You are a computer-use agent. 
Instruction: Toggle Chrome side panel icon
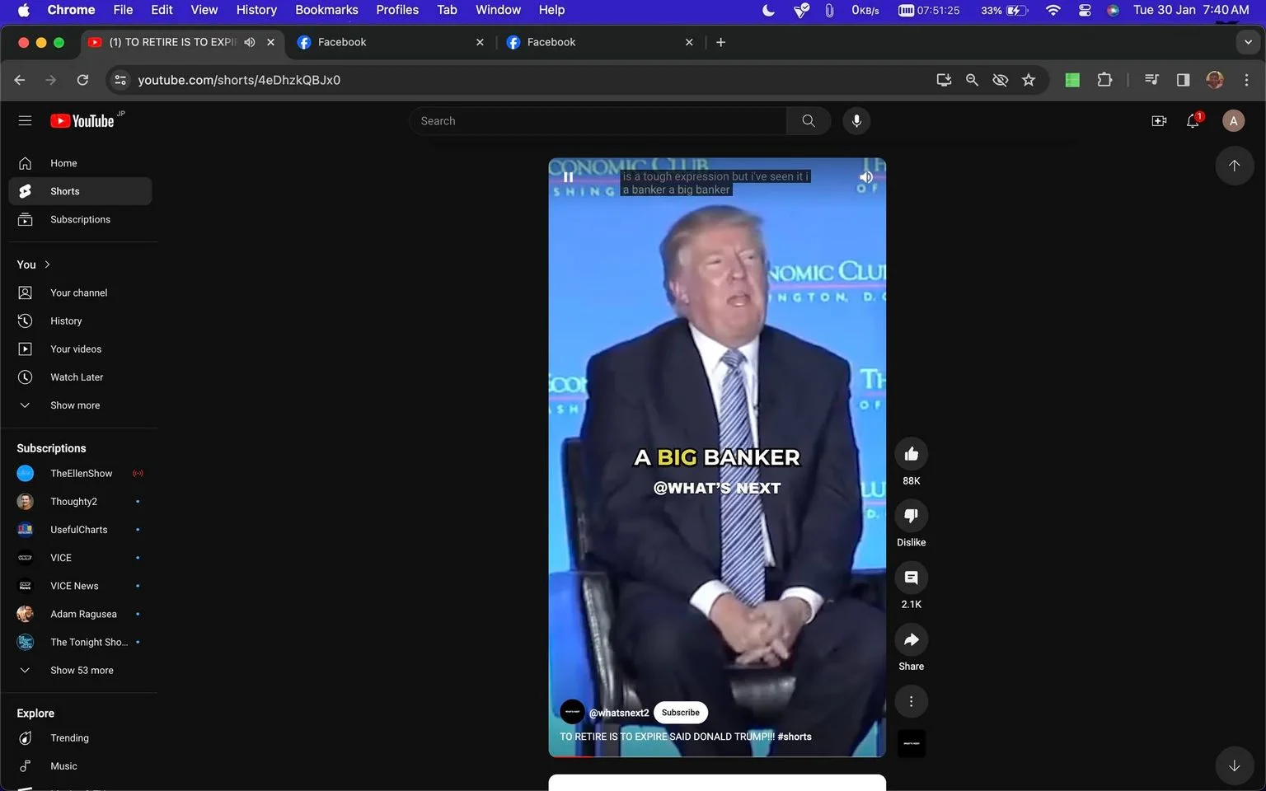coord(1183,80)
